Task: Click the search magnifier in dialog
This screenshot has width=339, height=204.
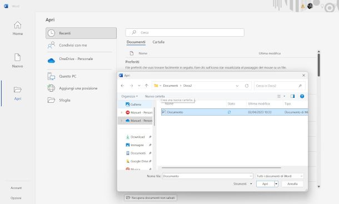Action: pyautogui.click(x=300, y=86)
